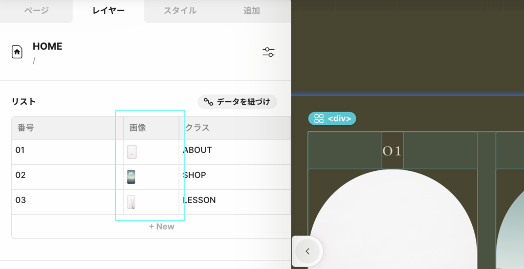The width and height of the screenshot is (524, 269).
Task: Select cell 02 in 番号 column
Action: [x=68, y=177]
